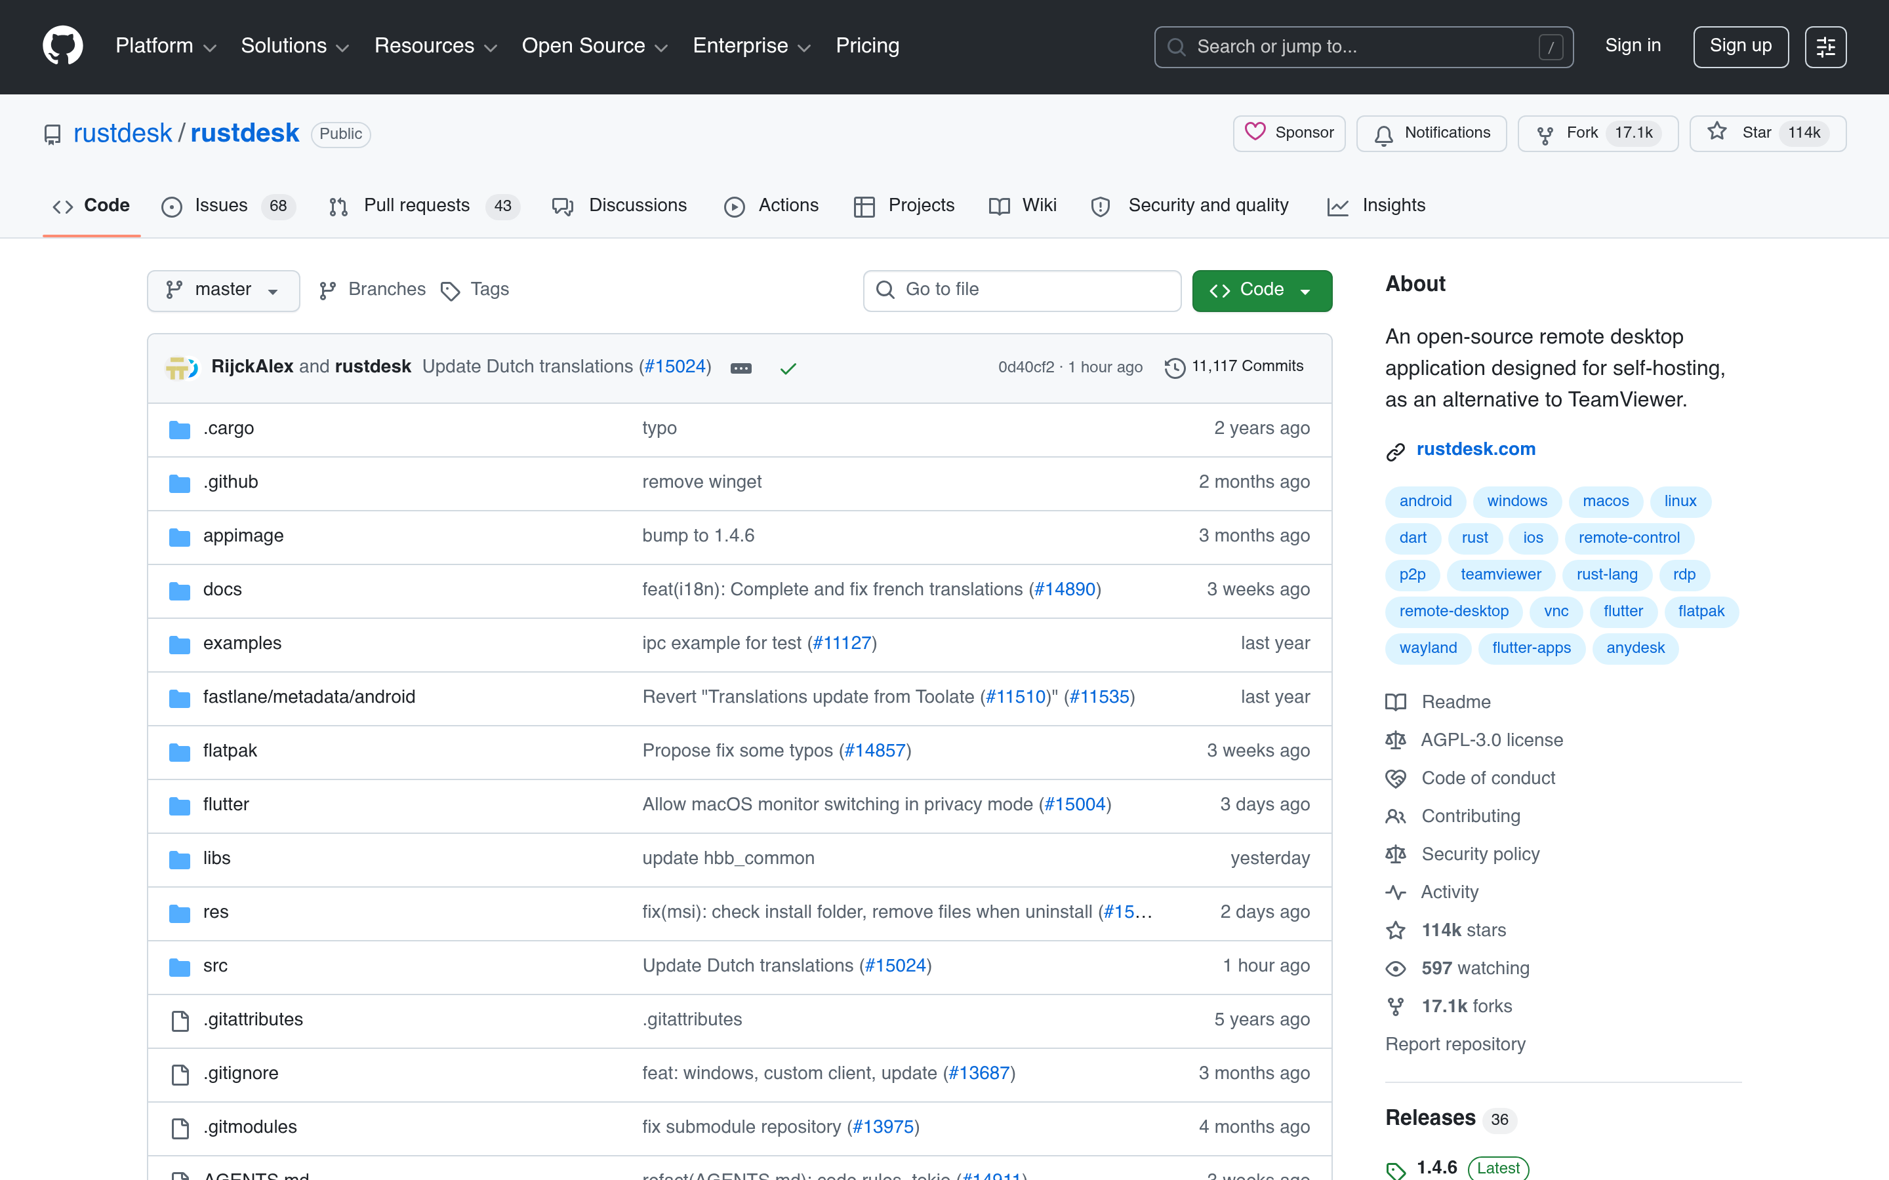The height and width of the screenshot is (1180, 1889).
Task: Open the appimage folder
Action: coord(243,536)
